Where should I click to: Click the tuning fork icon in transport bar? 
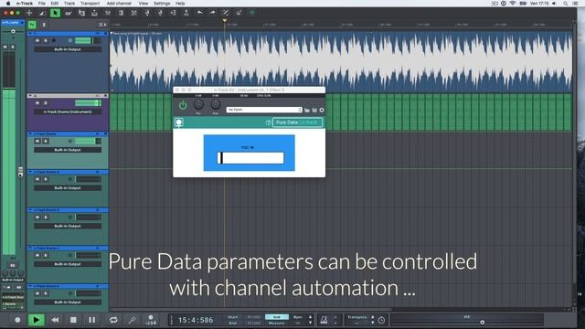(x=132, y=320)
